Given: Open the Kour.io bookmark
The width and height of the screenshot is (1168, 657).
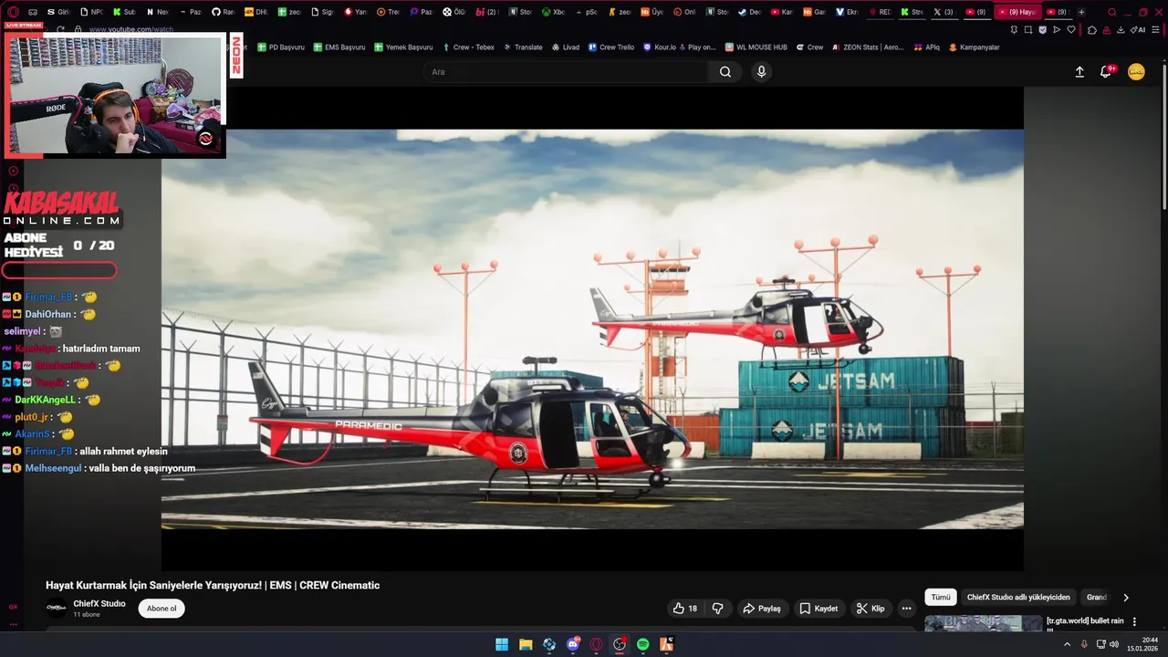Looking at the screenshot, I should click(x=680, y=47).
